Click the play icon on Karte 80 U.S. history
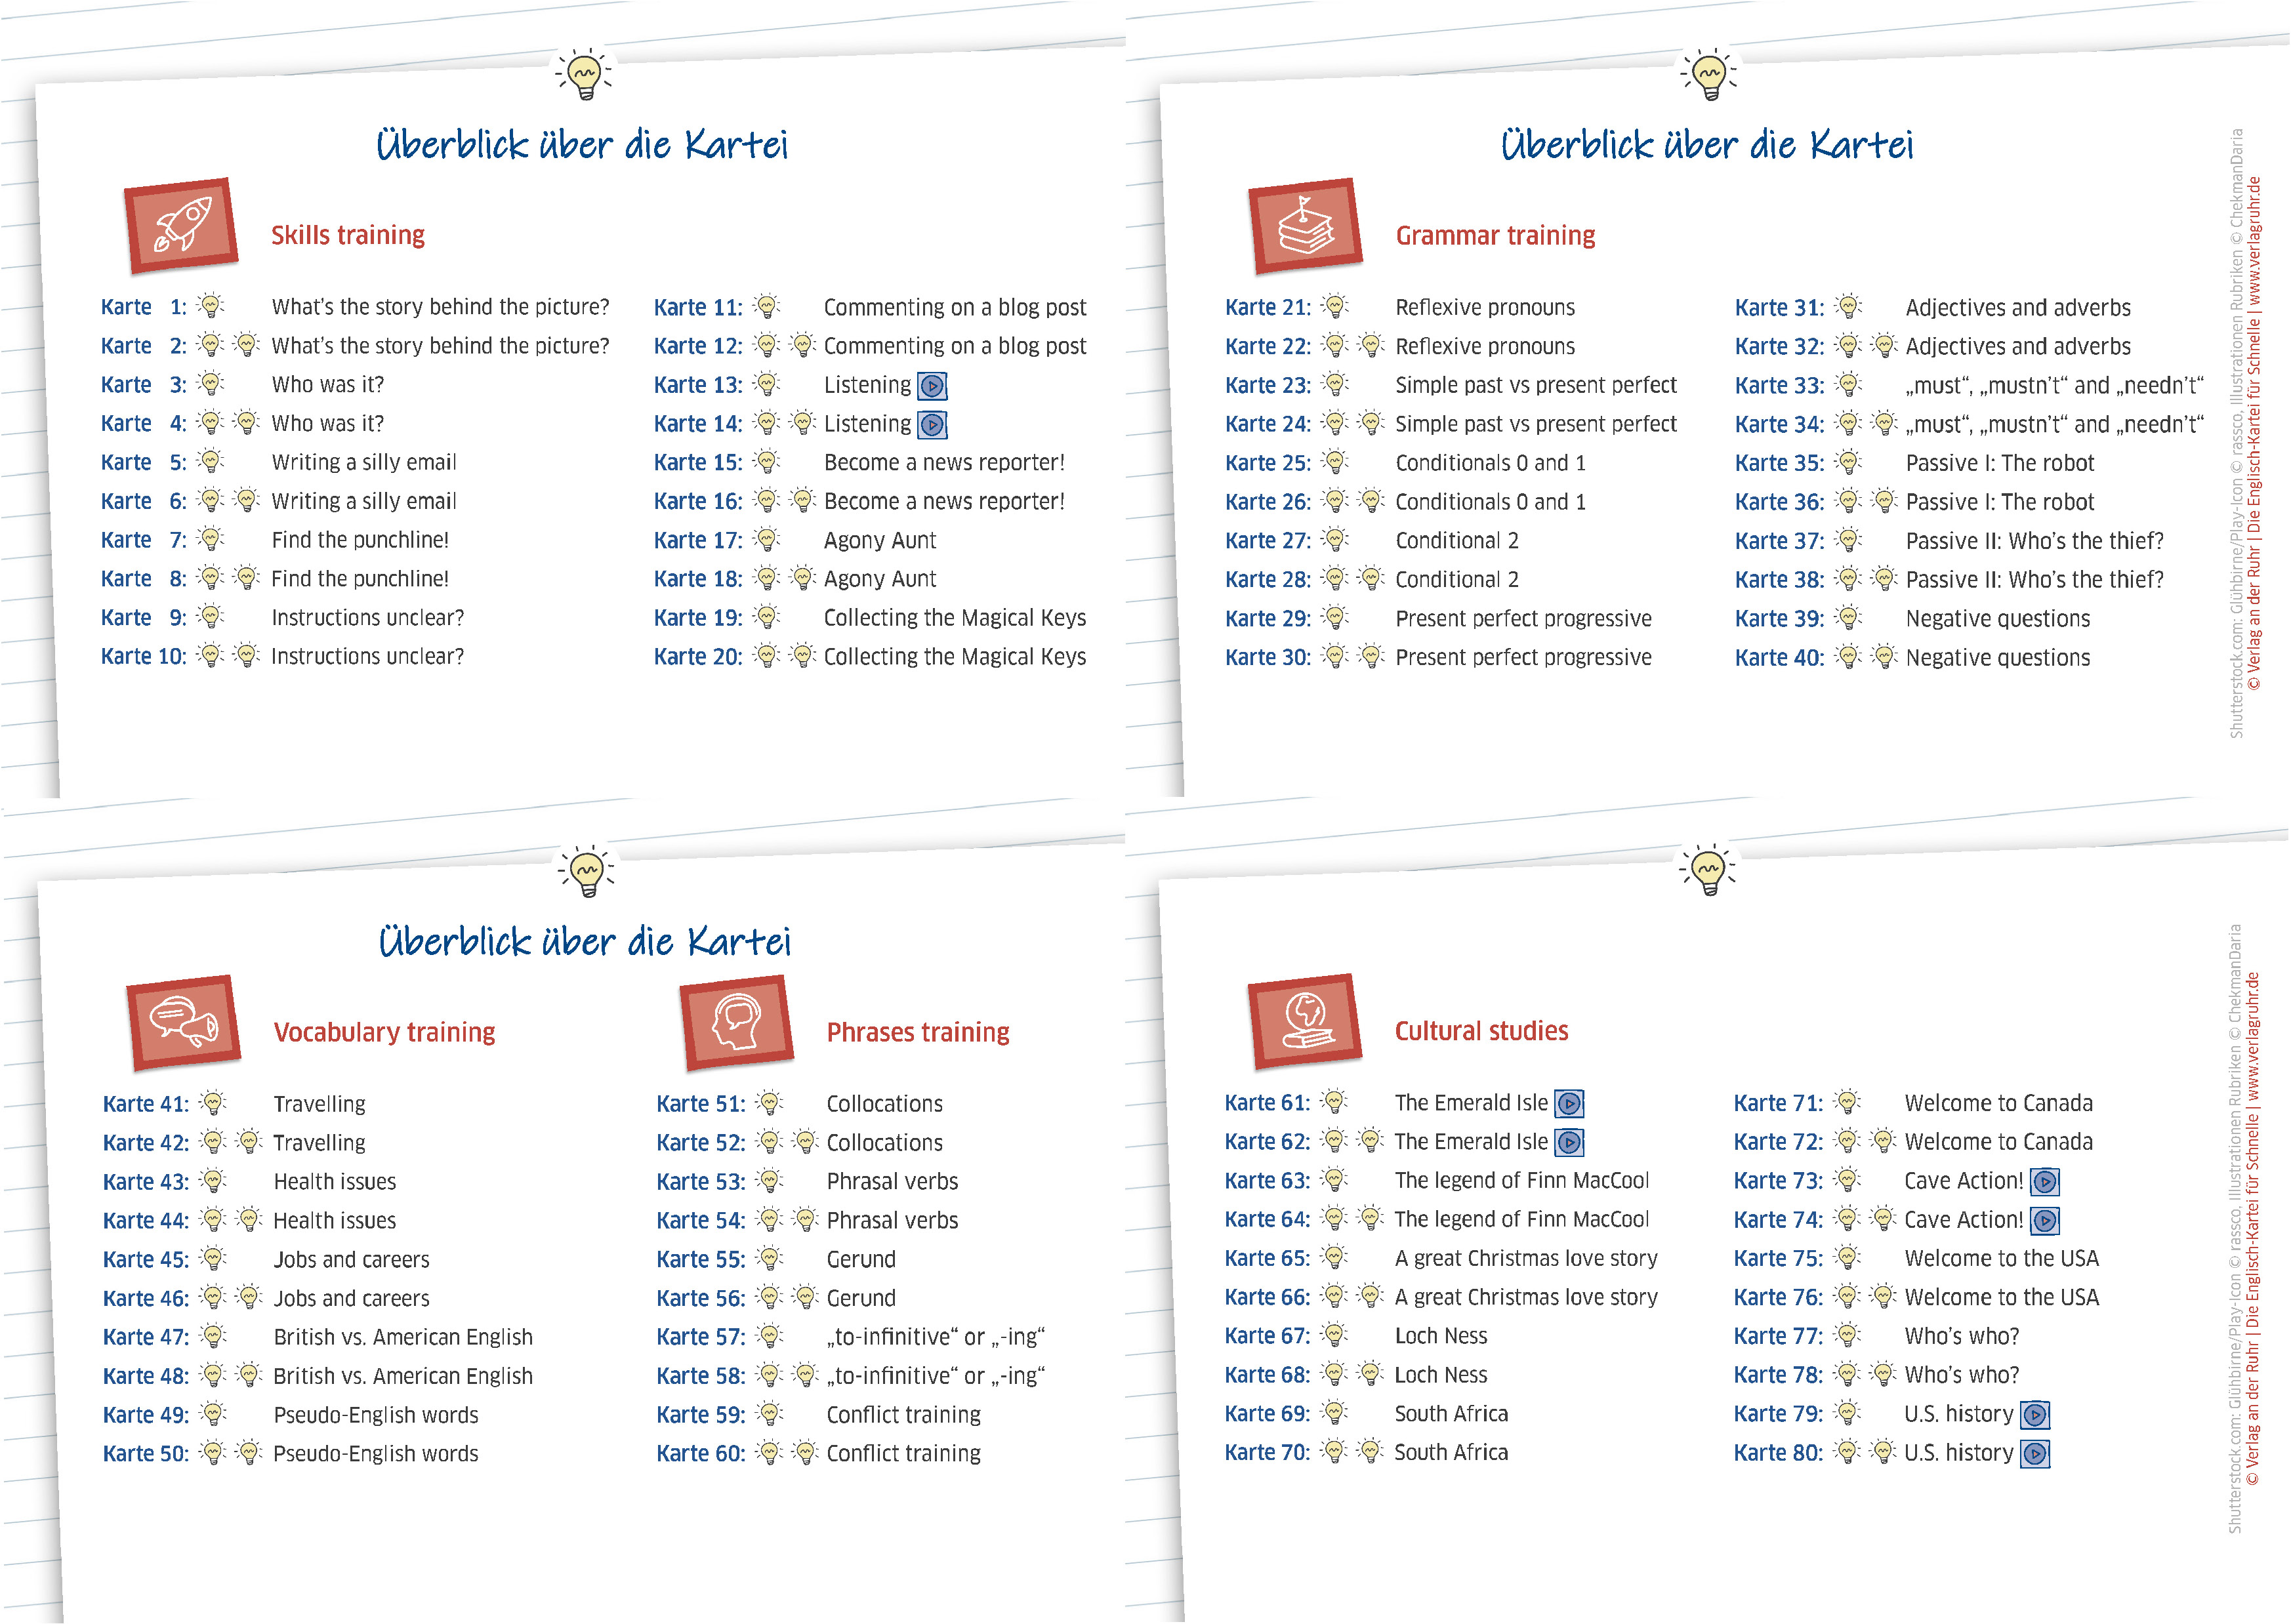This screenshot has height=1624, width=2291. tap(2034, 1454)
